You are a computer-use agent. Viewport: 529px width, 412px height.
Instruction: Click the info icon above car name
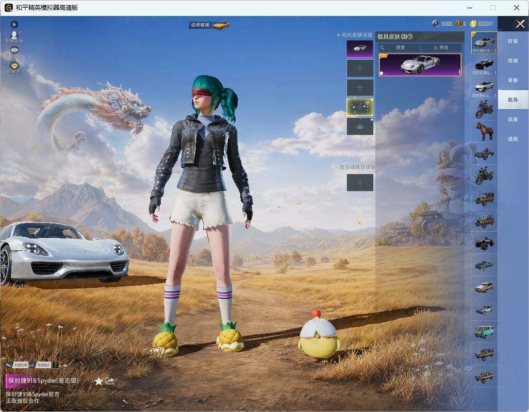(x=56, y=365)
